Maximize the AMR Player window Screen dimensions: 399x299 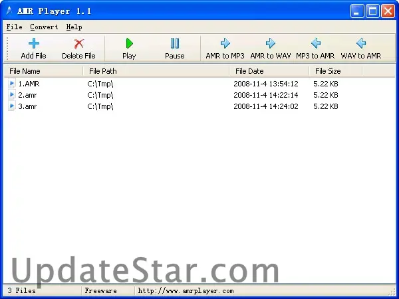(372, 11)
